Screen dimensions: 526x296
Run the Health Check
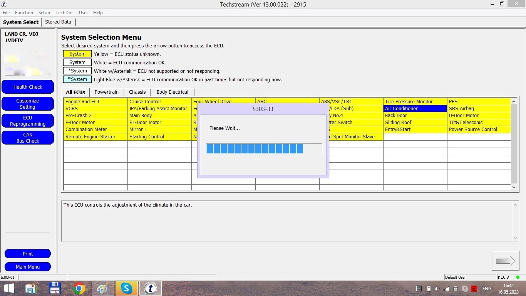click(28, 87)
